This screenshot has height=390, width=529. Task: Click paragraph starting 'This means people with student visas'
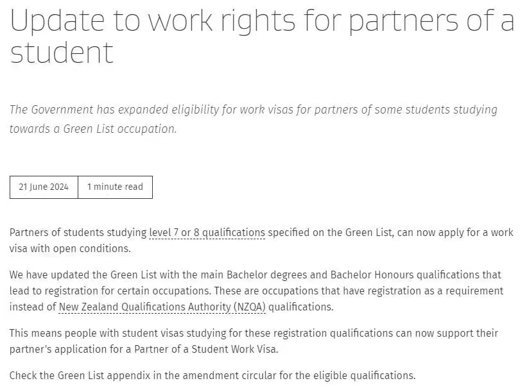[254, 341]
